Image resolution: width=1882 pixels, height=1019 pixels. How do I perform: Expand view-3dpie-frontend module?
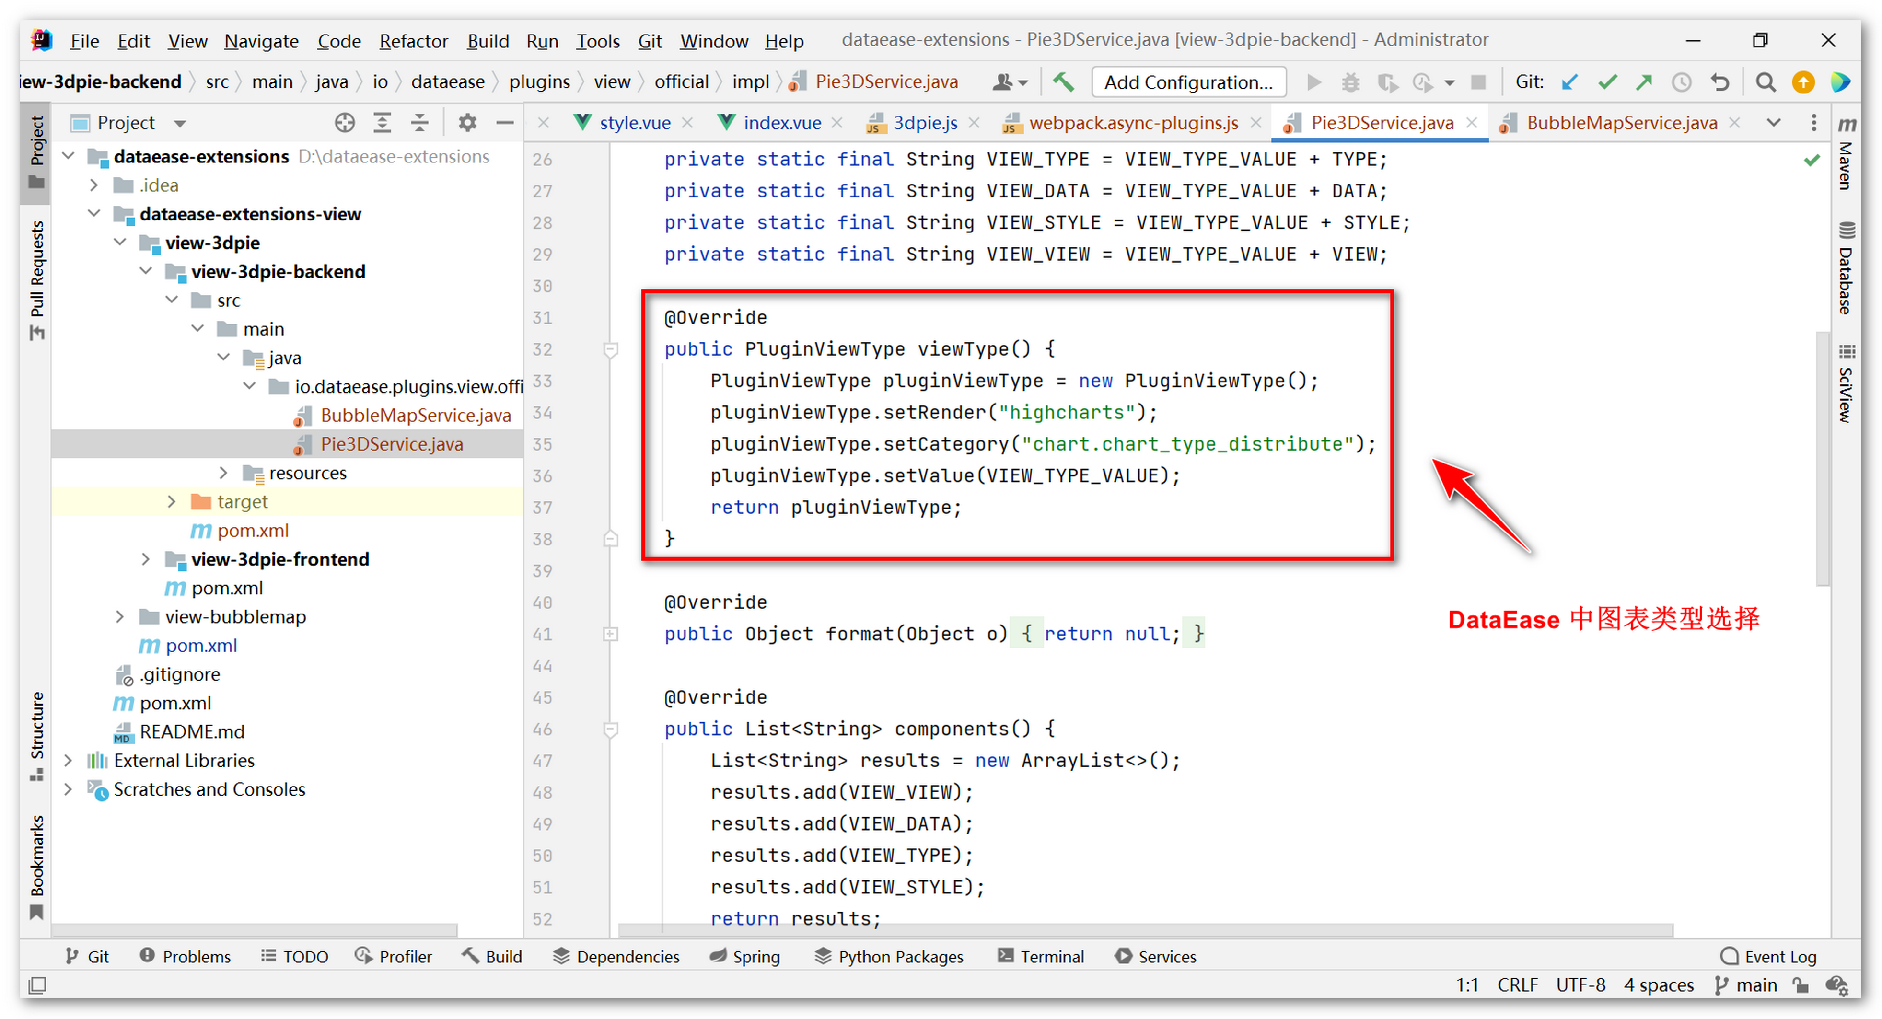tap(145, 559)
